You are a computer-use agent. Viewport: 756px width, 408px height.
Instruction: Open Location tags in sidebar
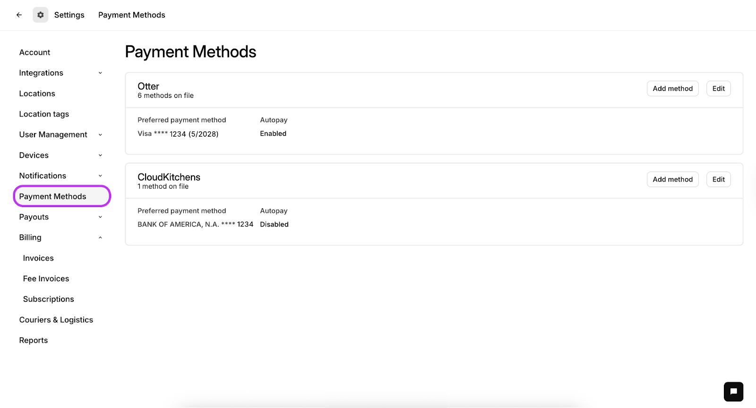pos(44,114)
